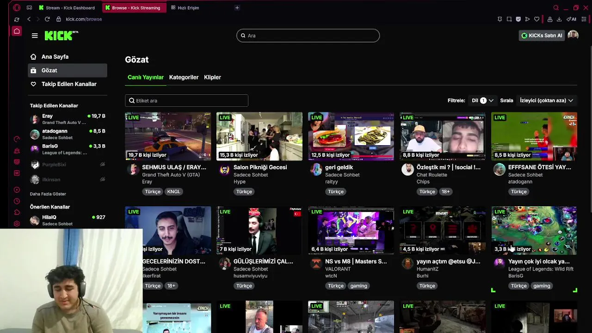The width and height of the screenshot is (592, 333).
Task: Select the Canlı Yayınlar tab
Action: pyautogui.click(x=146, y=77)
